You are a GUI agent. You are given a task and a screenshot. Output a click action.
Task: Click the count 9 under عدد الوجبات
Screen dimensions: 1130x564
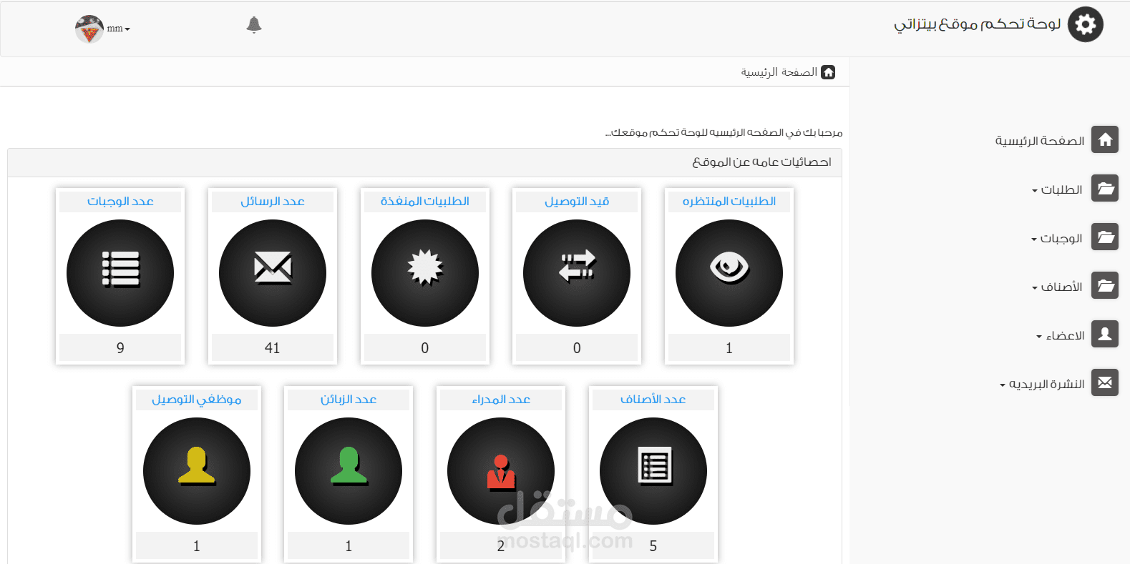pyautogui.click(x=120, y=347)
